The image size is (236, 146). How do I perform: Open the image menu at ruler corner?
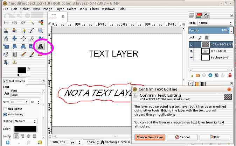click(x=50, y=24)
